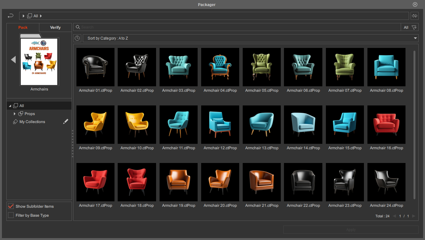Select the Armchair 12.ctProp thumbnail
Screen dimensions: 425x240
tap(220, 125)
